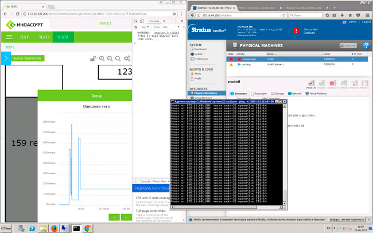Select the What's New drawer tab
This screenshot has width=373, height=233.
click(x=160, y=181)
